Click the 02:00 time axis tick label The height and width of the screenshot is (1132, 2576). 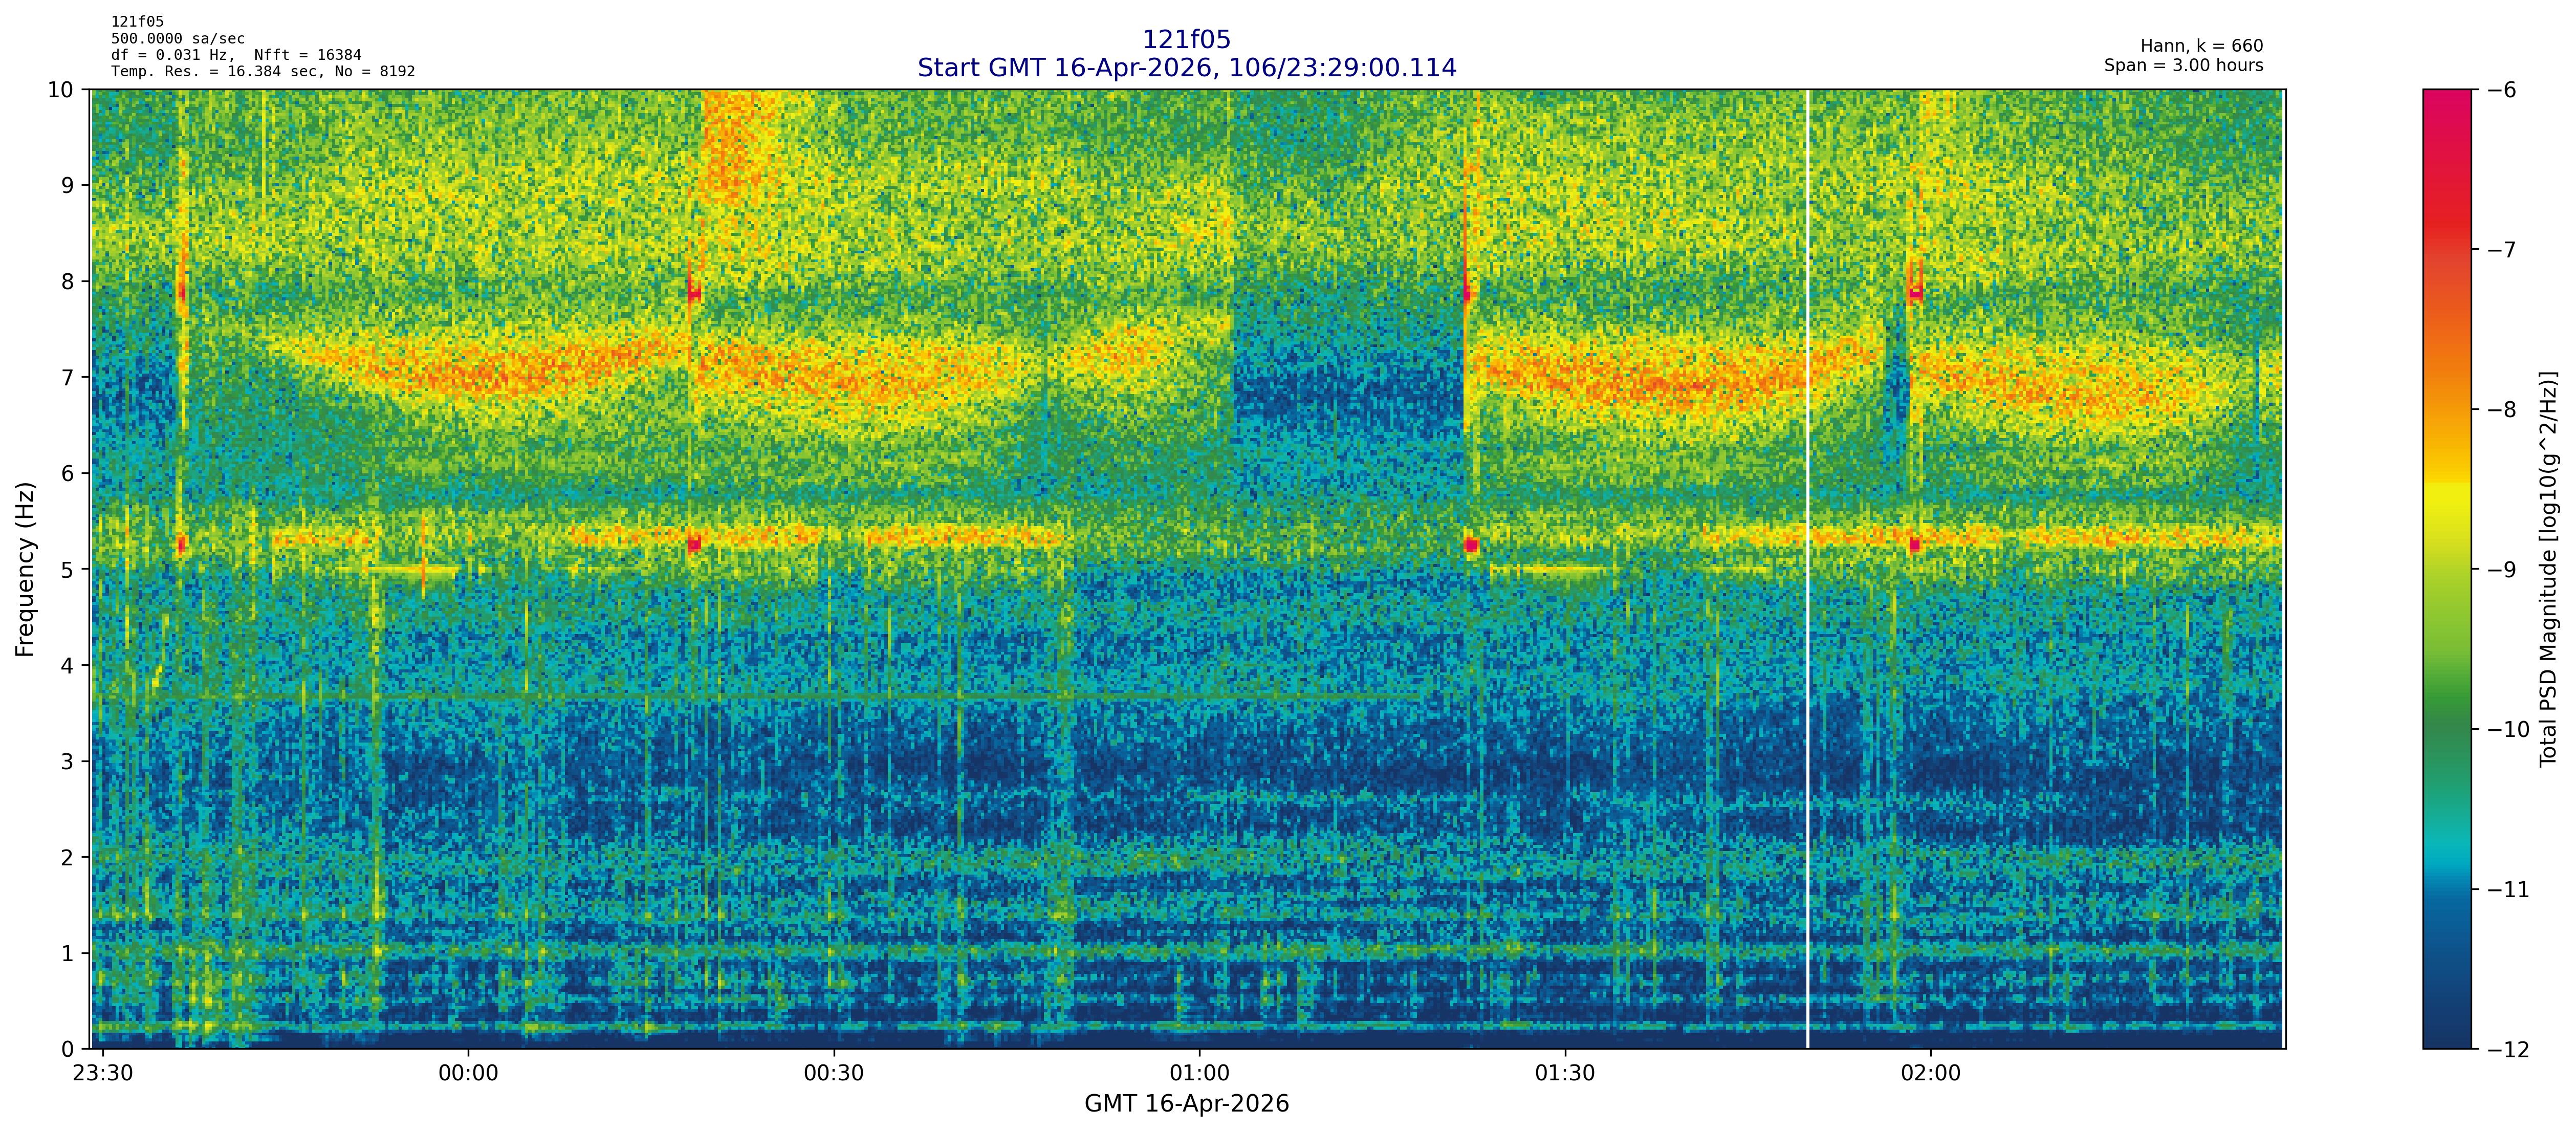coord(1930,1074)
